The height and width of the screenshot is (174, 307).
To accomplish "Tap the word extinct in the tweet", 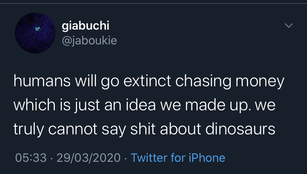I will 147,81.
